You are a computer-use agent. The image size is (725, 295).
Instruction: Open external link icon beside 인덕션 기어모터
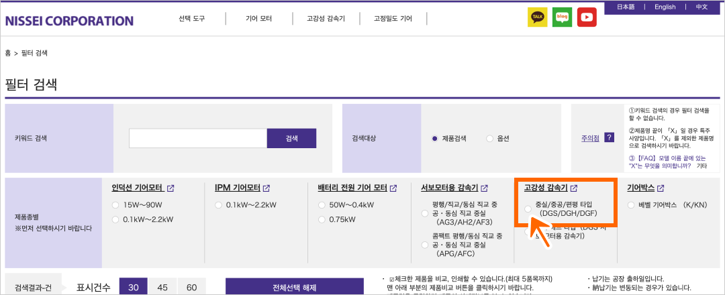pos(171,188)
